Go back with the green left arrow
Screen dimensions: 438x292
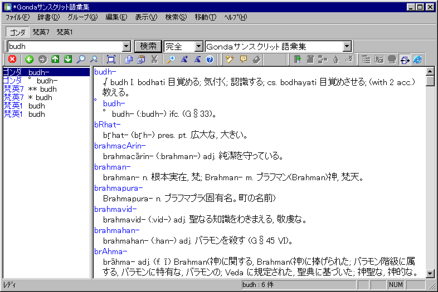29,59
